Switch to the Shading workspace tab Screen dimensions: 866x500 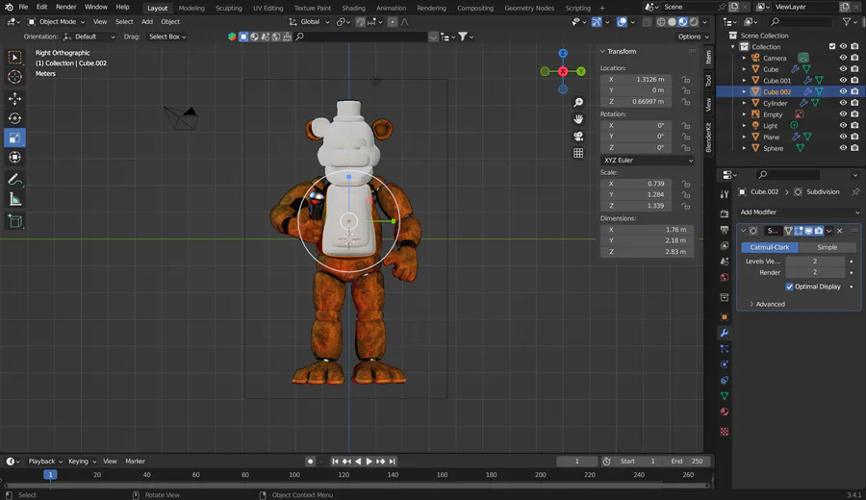[x=353, y=8]
